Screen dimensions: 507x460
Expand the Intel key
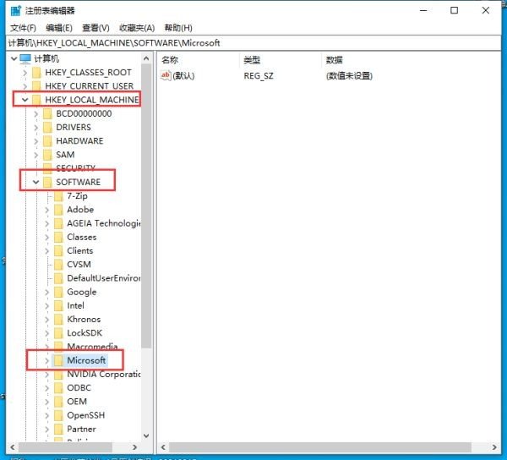[46, 305]
